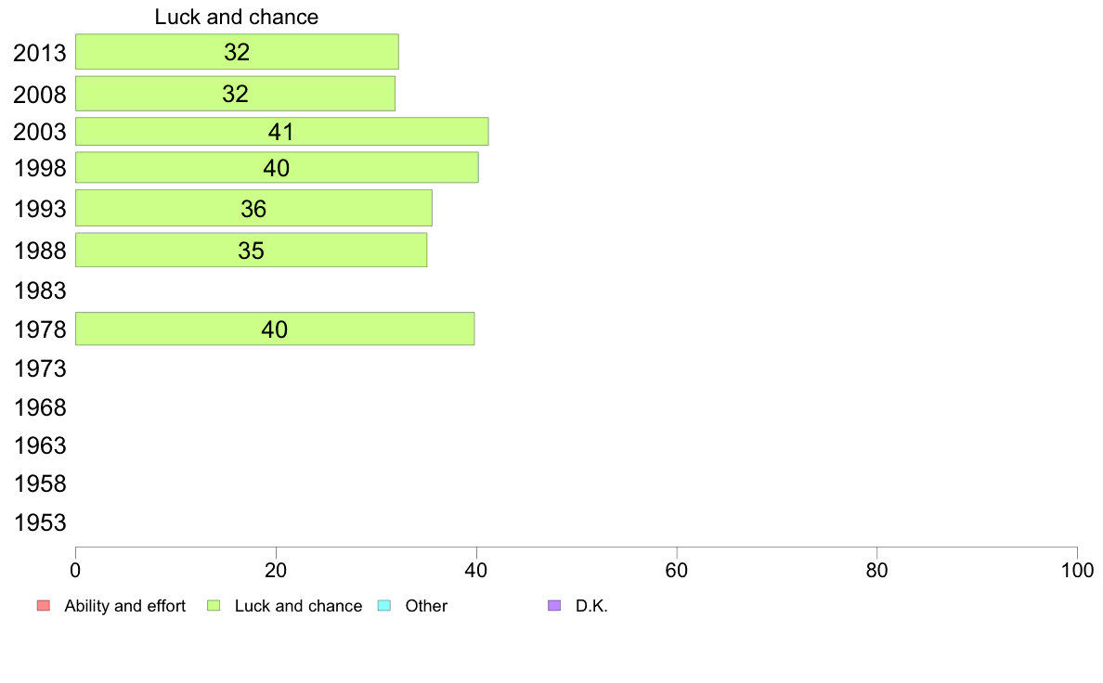Click the 60 tick on x-axis

677,571
